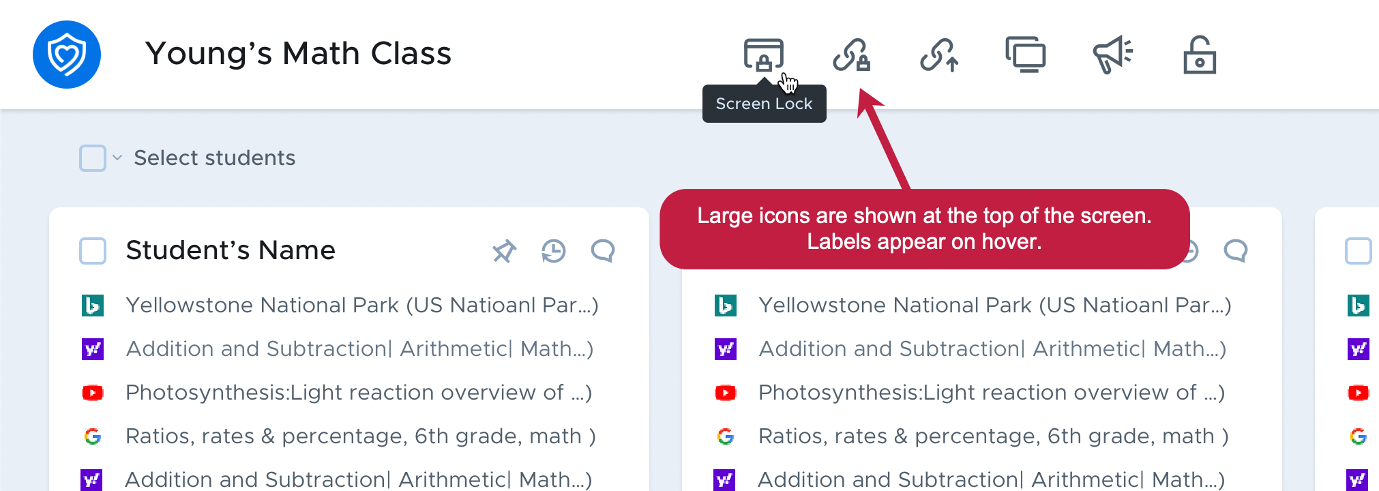Open second card's Ratios, rates & percentage entry

click(x=994, y=436)
